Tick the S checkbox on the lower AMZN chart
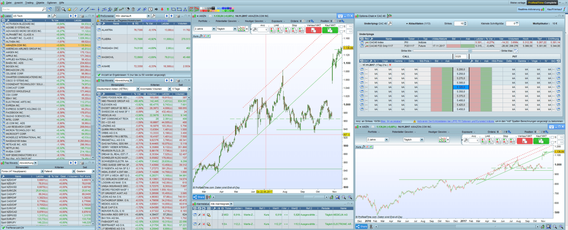The width and height of the screenshot is (568, 230). click(x=552, y=137)
